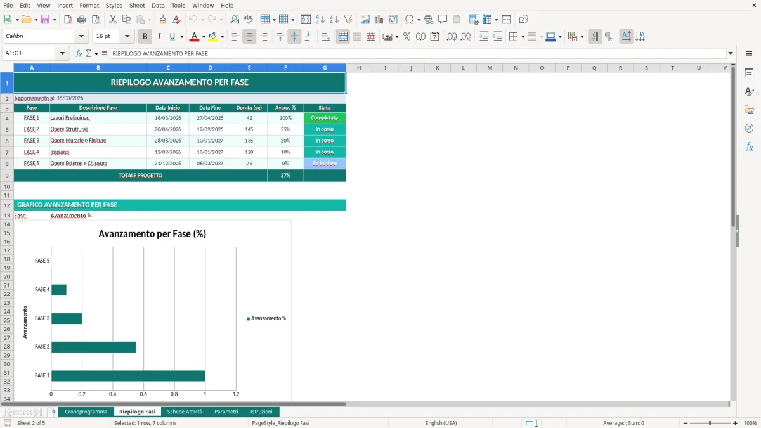Open the Format menu
This screenshot has height=428, width=761.
point(89,5)
